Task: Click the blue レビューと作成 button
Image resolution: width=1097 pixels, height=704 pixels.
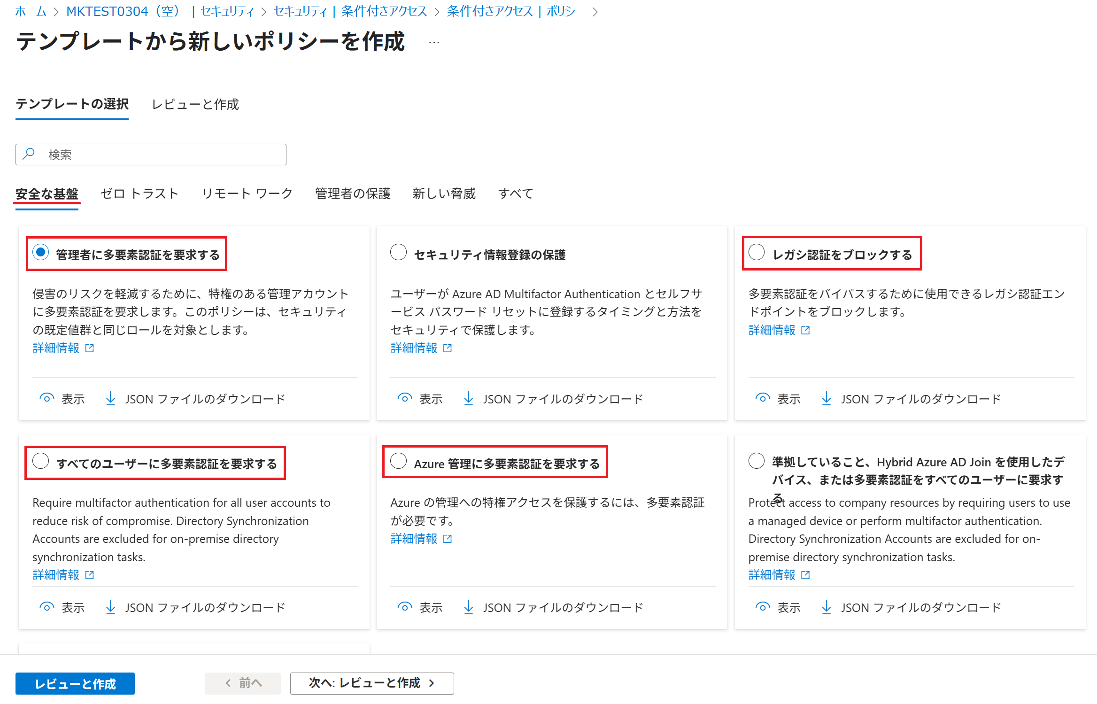Action: pos(75,683)
